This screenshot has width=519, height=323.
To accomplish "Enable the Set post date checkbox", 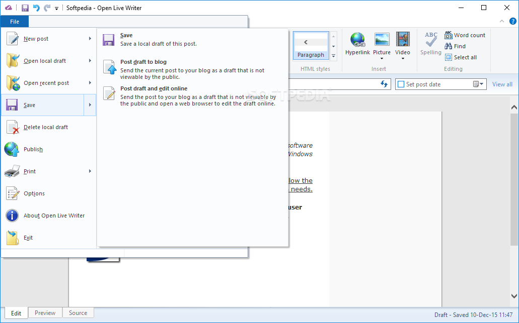I will click(x=401, y=84).
